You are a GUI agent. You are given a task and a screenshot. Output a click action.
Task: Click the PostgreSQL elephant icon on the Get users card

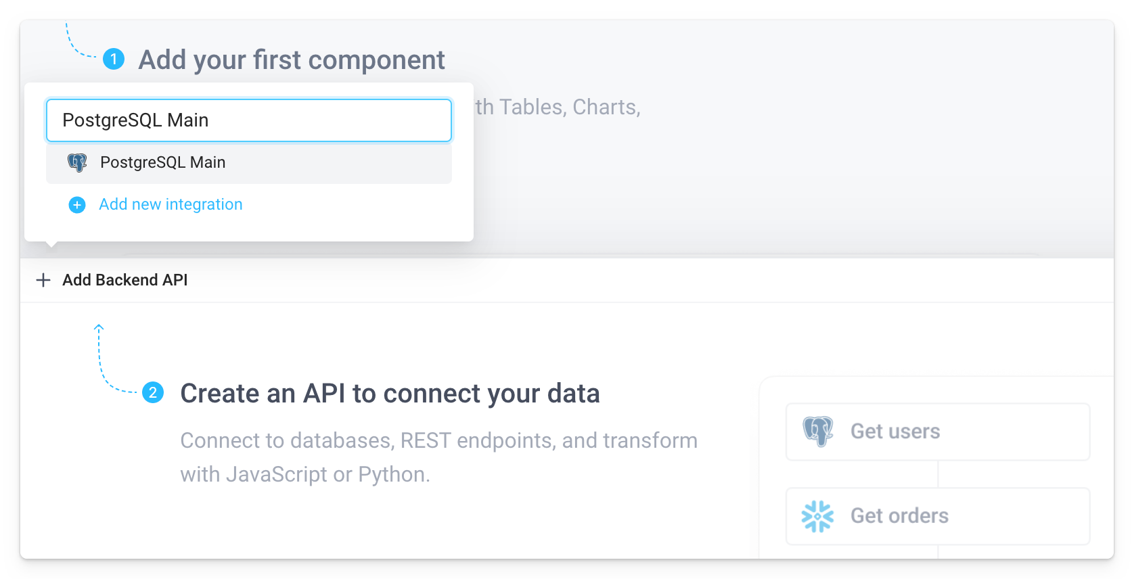pyautogui.click(x=818, y=431)
